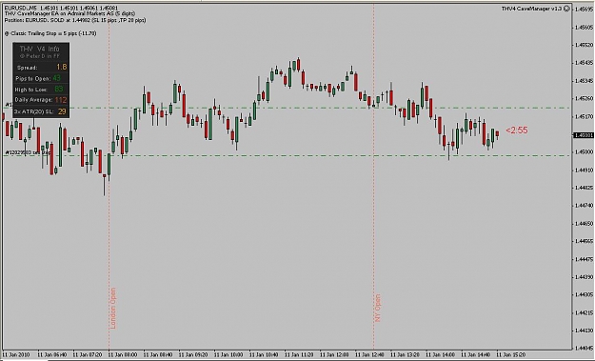Click the 1.45260 price scale label
The height and width of the screenshot is (361, 595).
(x=584, y=98)
